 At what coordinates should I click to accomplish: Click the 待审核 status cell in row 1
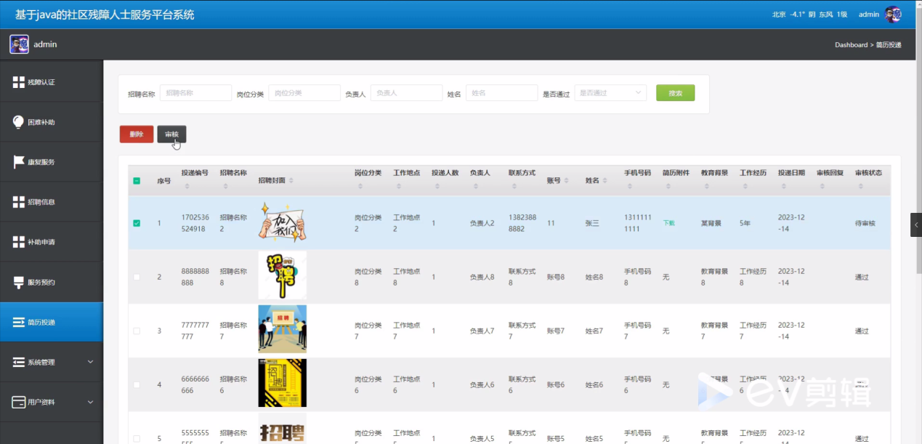point(865,223)
